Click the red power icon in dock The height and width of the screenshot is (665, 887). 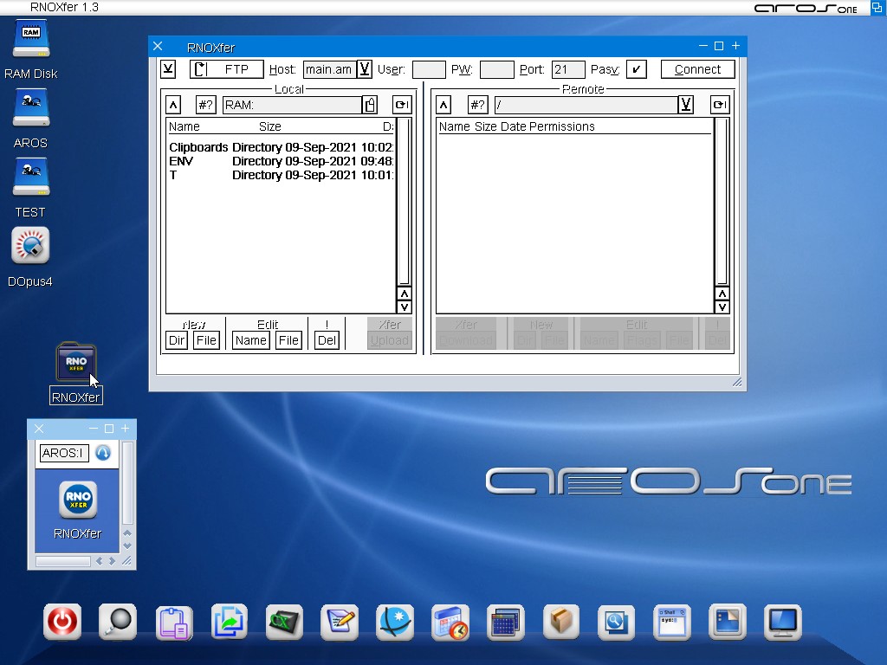(62, 622)
